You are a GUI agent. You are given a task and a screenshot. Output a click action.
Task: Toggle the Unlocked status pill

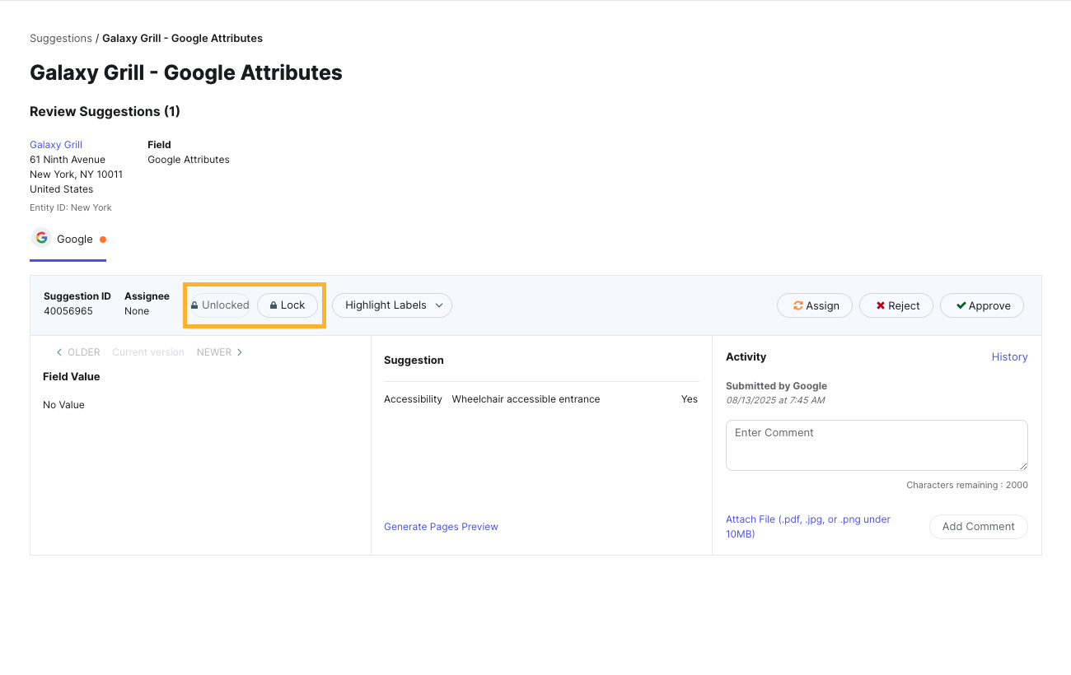[220, 305]
